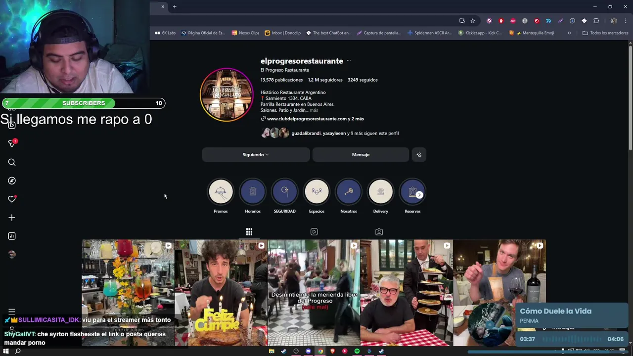Open the 7TV extension icon
Image resolution: width=633 pixels, height=356 pixels.
pos(548,21)
